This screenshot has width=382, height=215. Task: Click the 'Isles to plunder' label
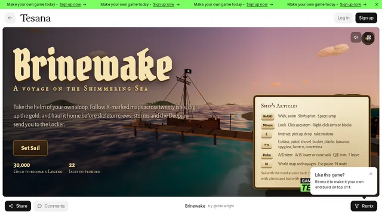[x=84, y=171]
